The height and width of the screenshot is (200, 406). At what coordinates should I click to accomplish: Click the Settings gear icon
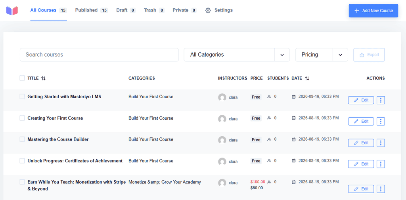[208, 10]
